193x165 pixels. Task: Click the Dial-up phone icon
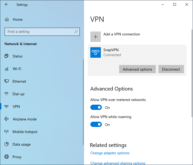6,94
